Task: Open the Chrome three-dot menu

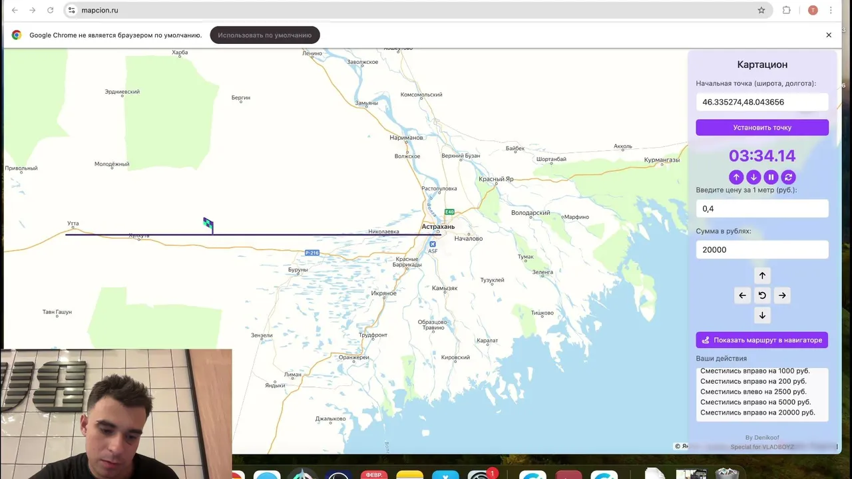Action: [831, 10]
